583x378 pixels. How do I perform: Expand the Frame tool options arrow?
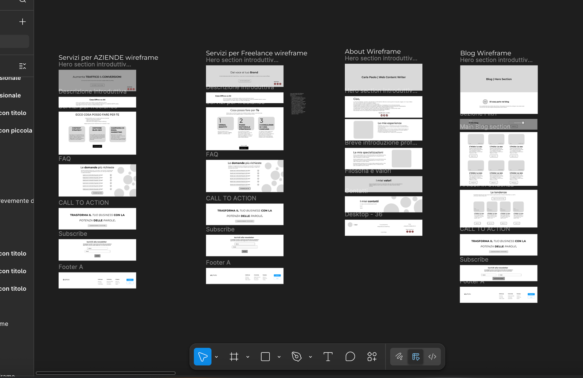[x=248, y=357]
